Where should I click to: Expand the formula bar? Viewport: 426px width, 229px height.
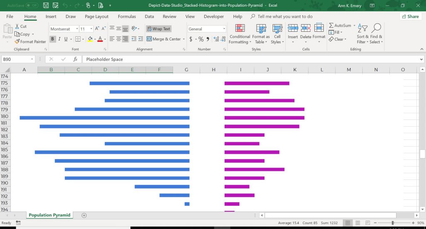tap(421, 59)
